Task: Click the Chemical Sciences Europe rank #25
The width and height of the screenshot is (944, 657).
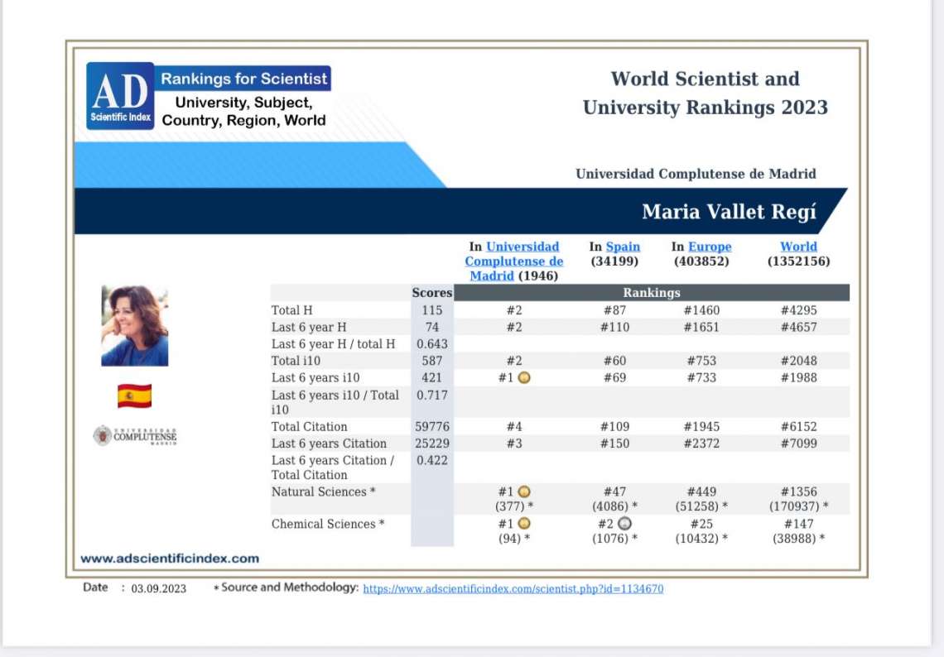Action: tap(701, 524)
